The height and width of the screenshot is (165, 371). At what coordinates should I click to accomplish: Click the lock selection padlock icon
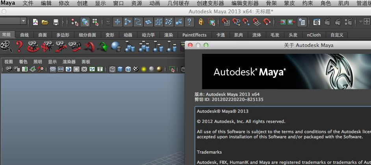pyautogui.click(x=201, y=22)
